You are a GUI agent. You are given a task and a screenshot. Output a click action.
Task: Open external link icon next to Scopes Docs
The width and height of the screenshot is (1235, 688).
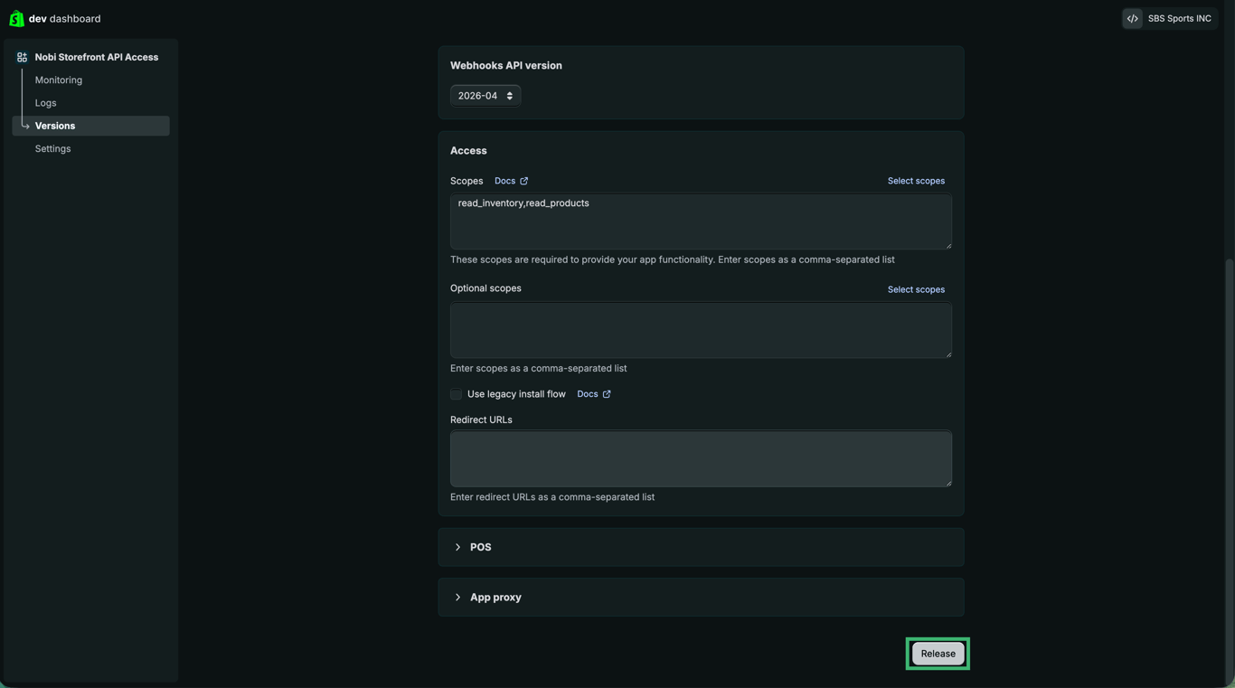523,181
